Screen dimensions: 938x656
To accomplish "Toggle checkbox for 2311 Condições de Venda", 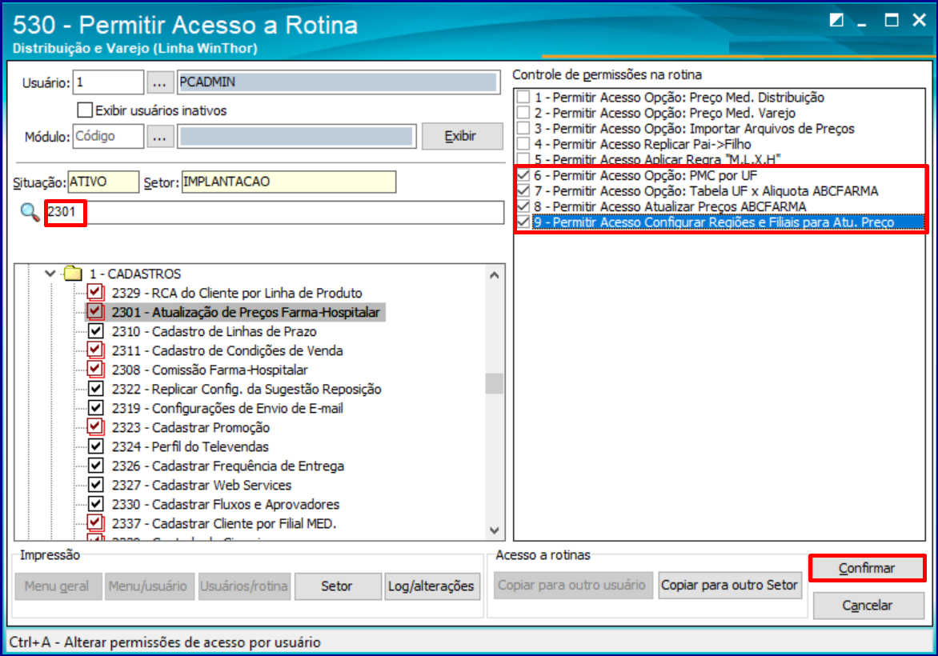I will pos(95,350).
